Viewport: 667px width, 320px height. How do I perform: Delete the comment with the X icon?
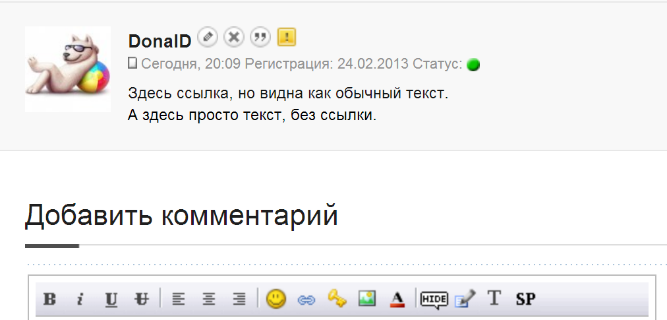pos(233,38)
